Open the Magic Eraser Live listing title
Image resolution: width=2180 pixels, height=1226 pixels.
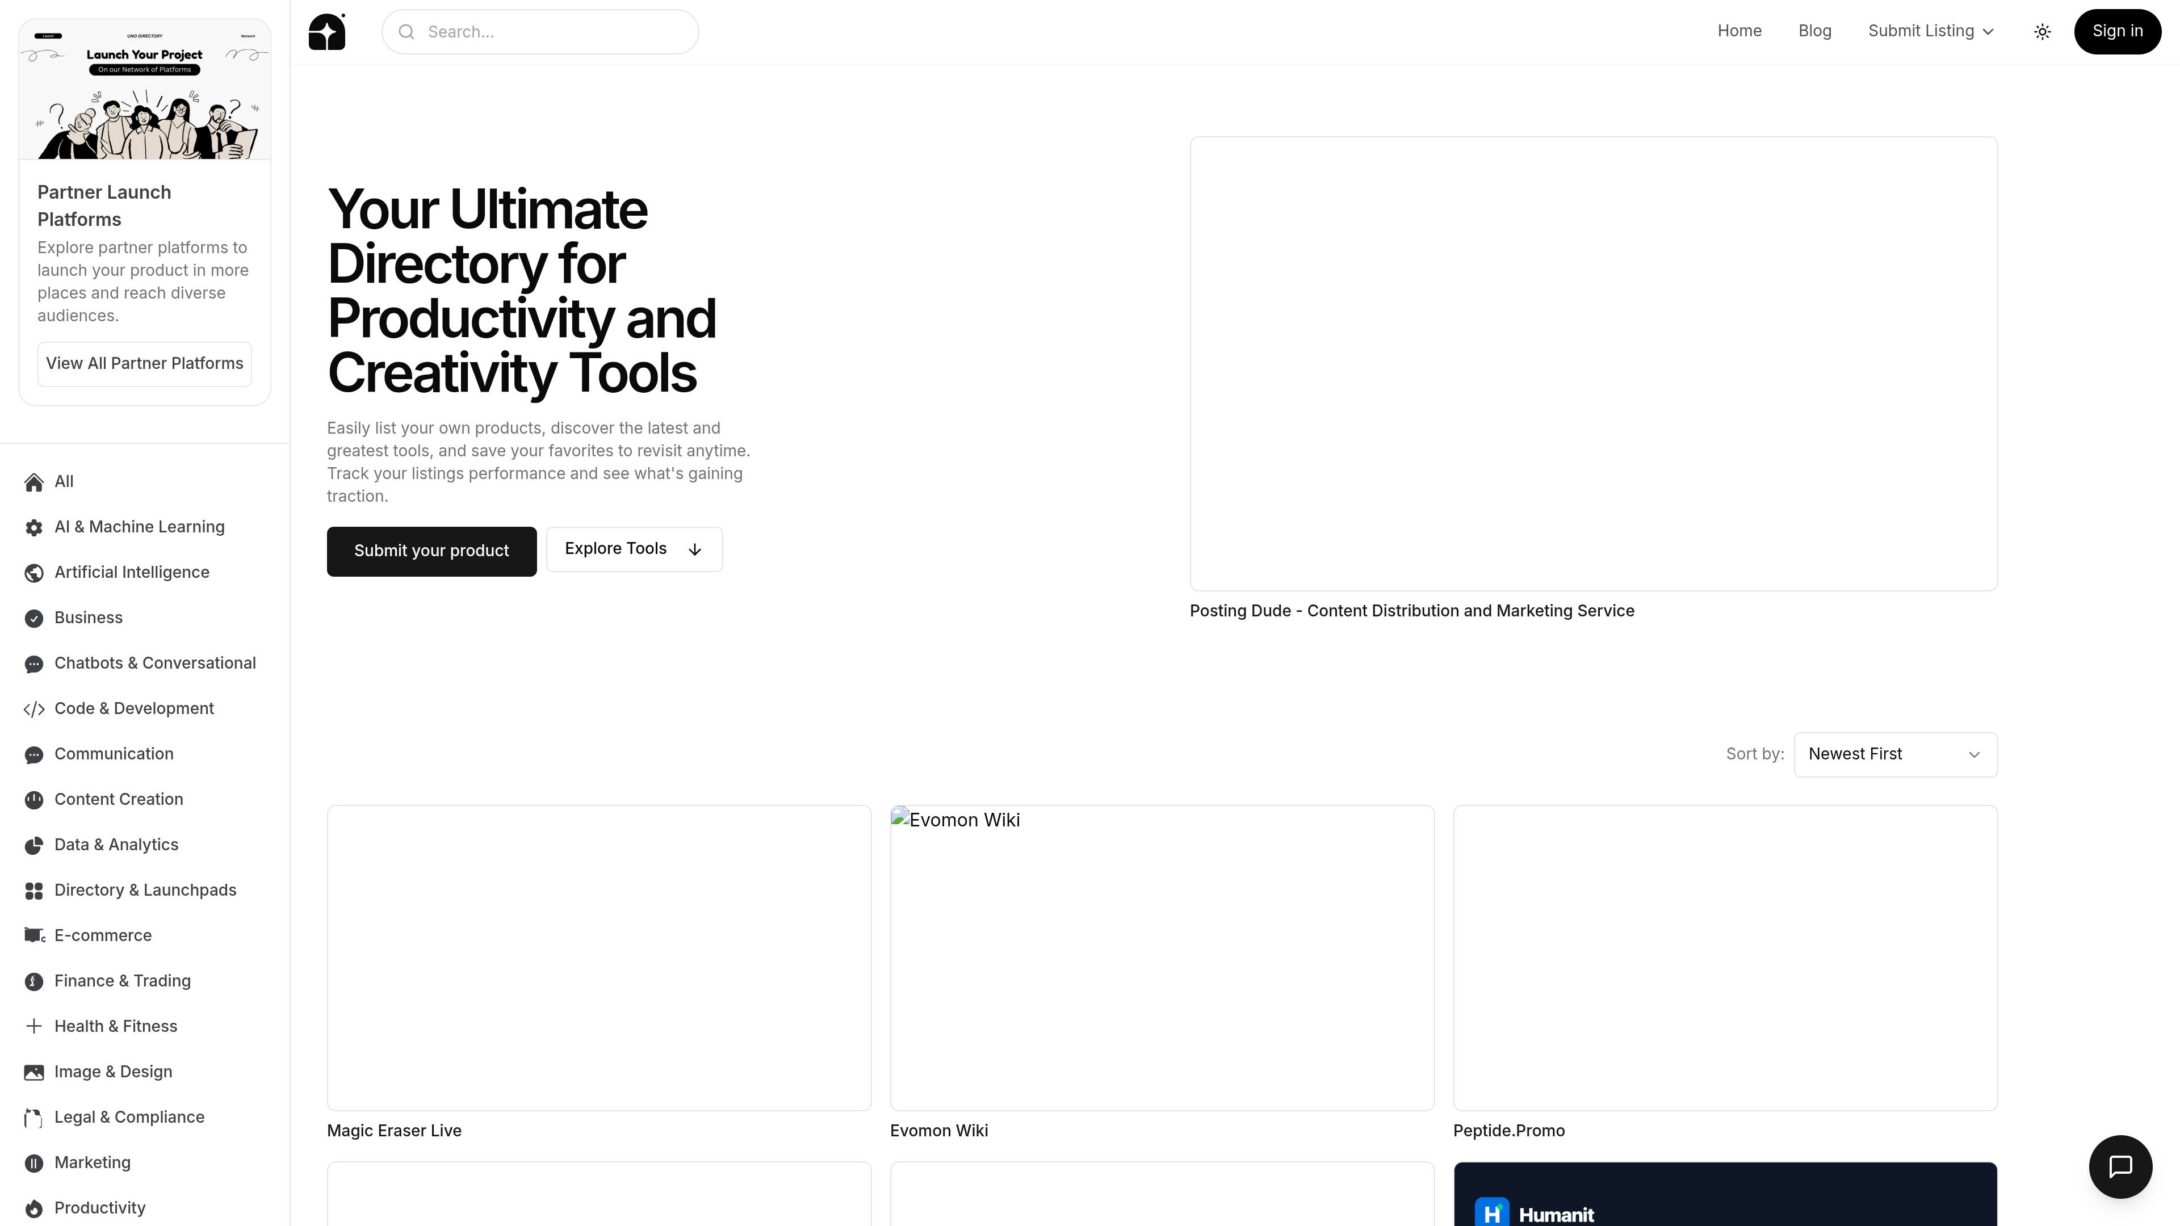[395, 1131]
